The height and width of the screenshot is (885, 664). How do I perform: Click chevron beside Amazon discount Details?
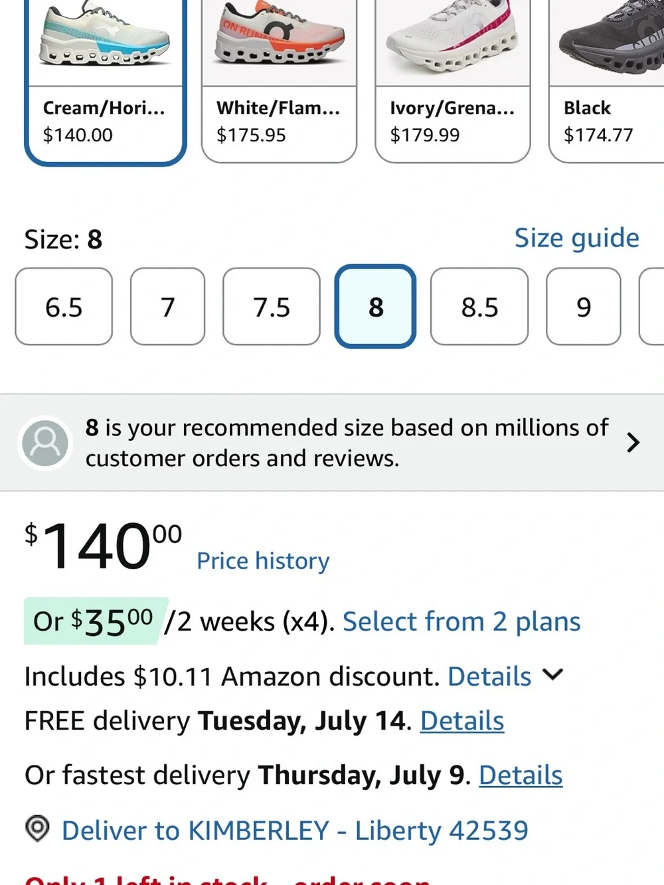pyautogui.click(x=552, y=675)
